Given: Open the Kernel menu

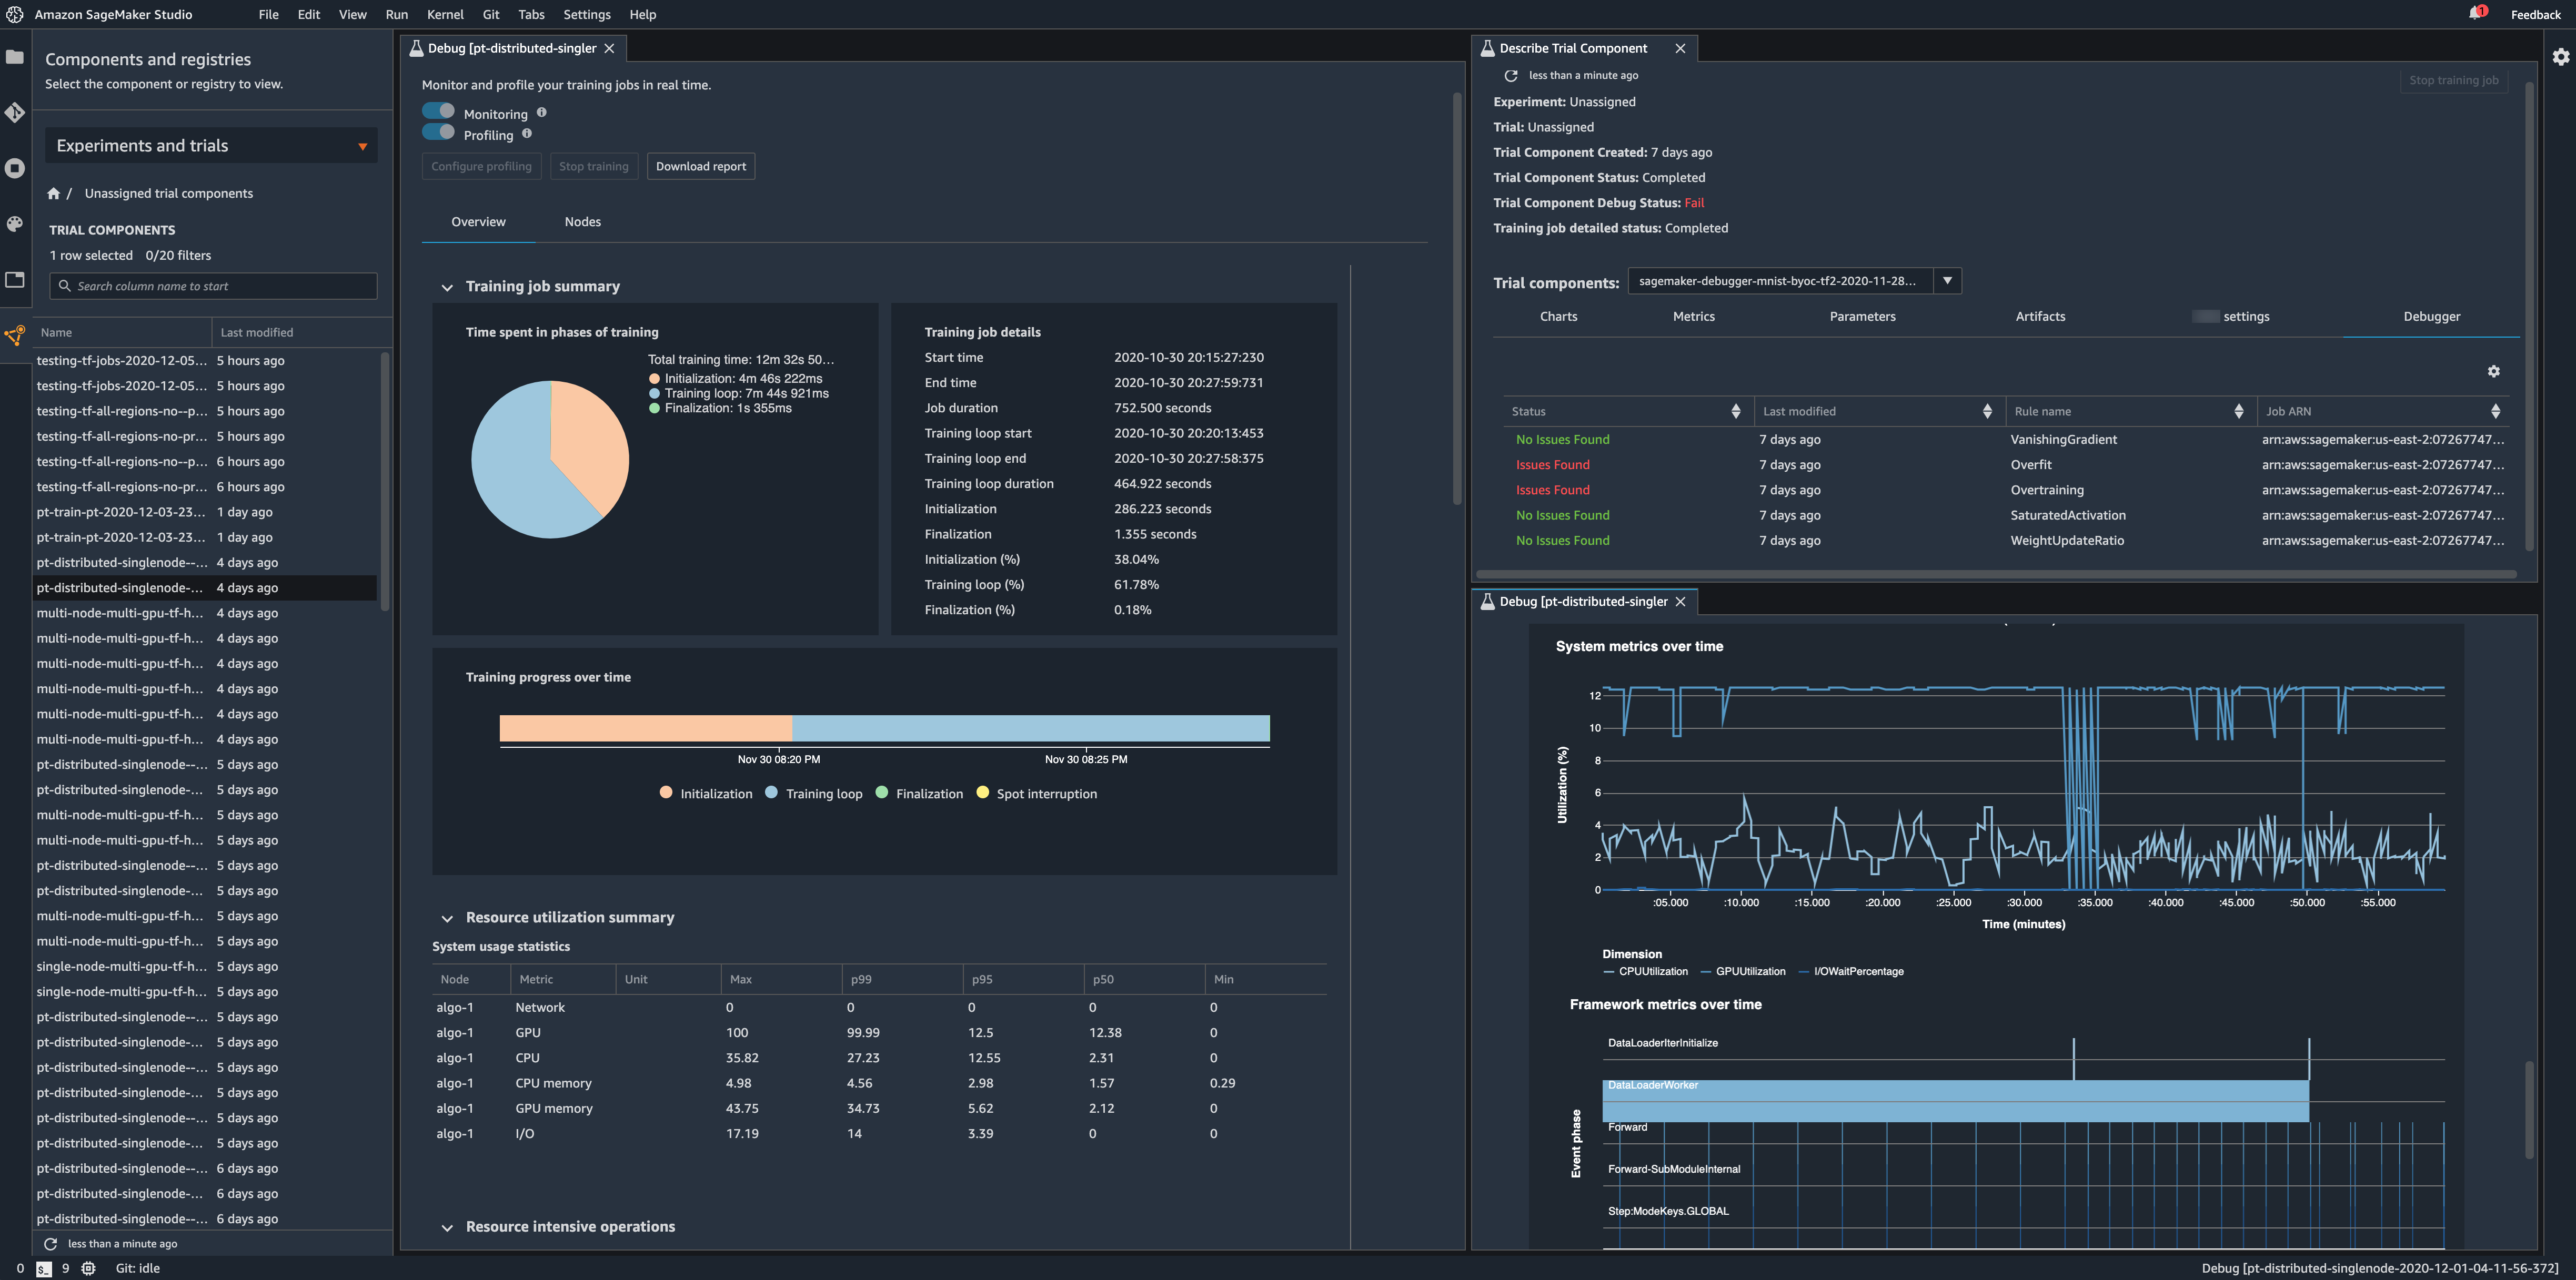Looking at the screenshot, I should pyautogui.click(x=445, y=14).
